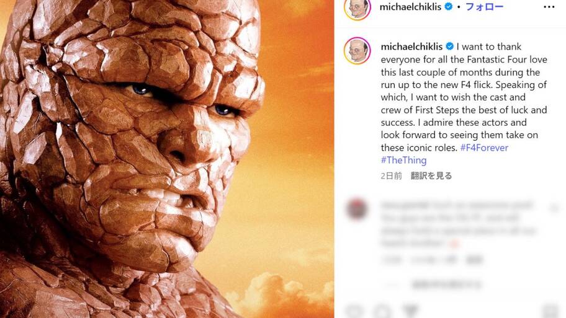Click the blurred commenter's profile picture
The image size is (566, 318).
click(357, 209)
